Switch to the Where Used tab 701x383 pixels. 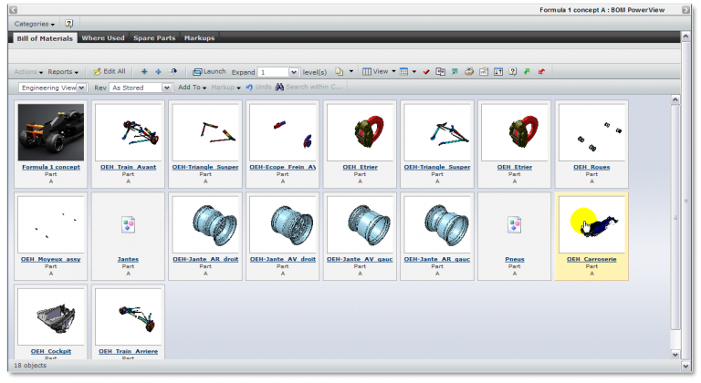pos(102,38)
